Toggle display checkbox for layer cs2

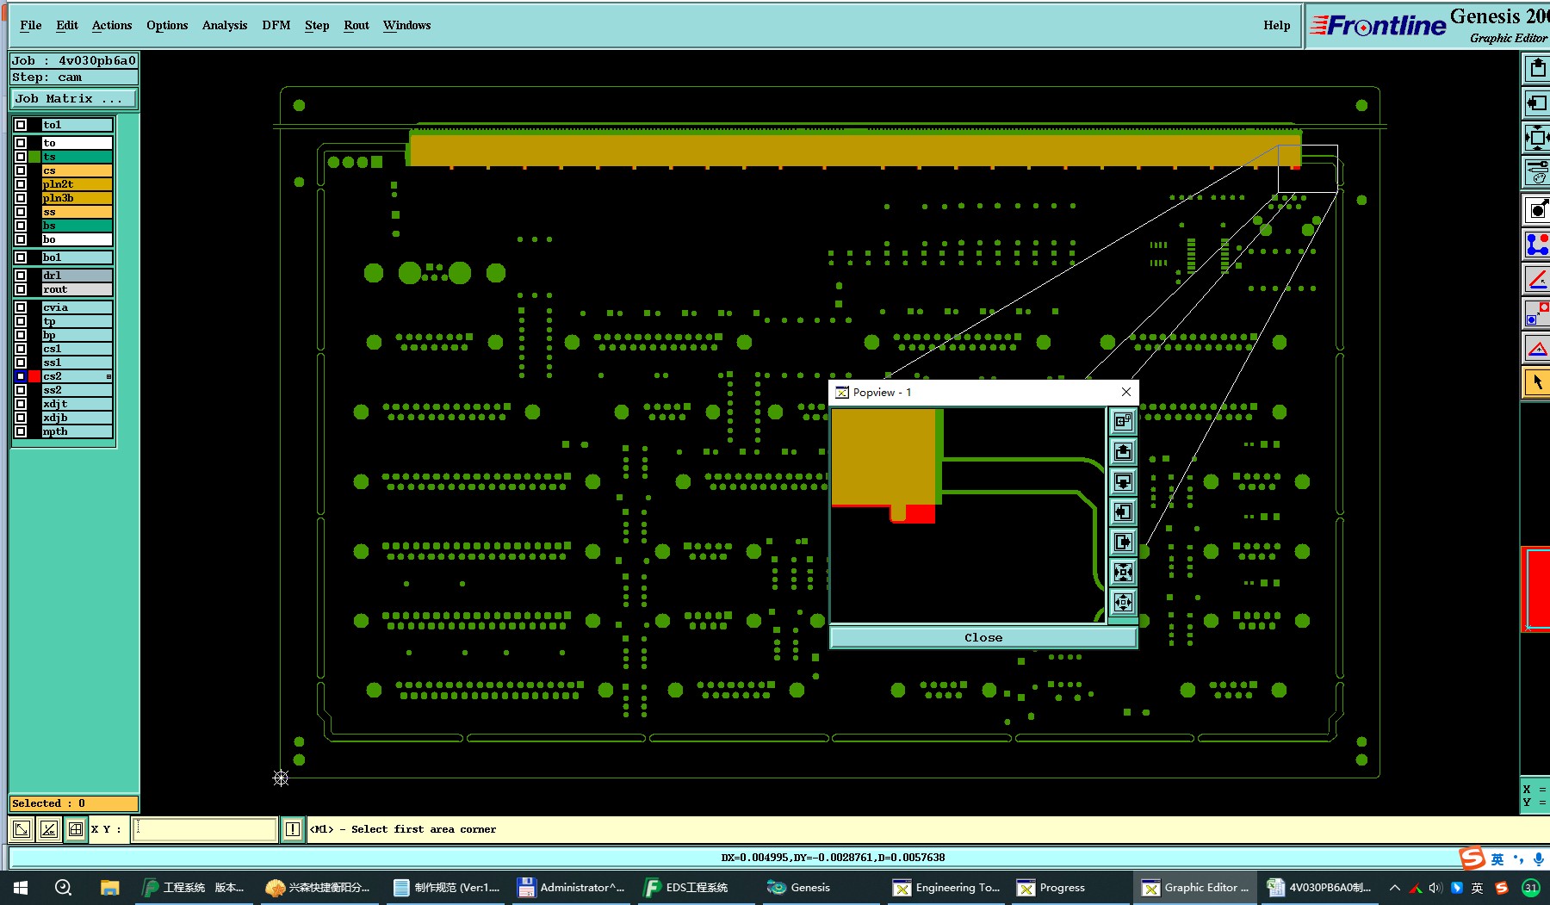click(21, 376)
